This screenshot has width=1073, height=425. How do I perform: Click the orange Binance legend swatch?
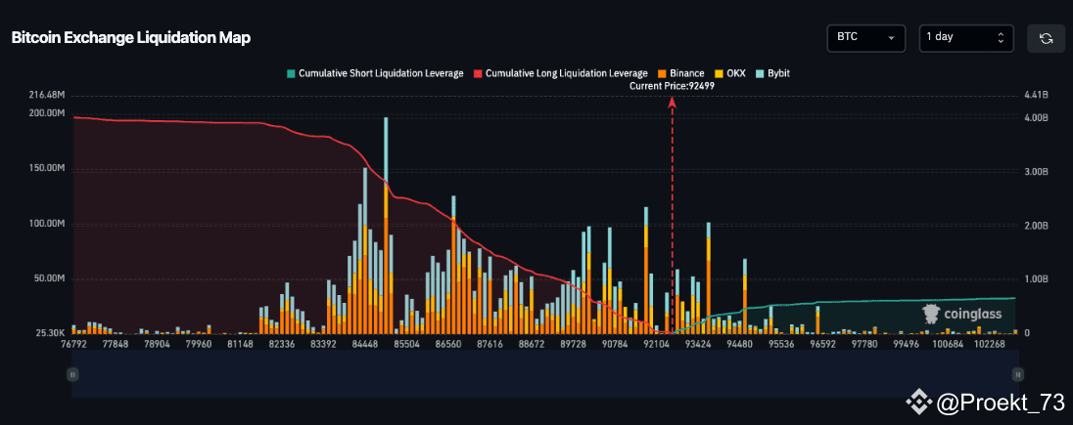click(662, 73)
